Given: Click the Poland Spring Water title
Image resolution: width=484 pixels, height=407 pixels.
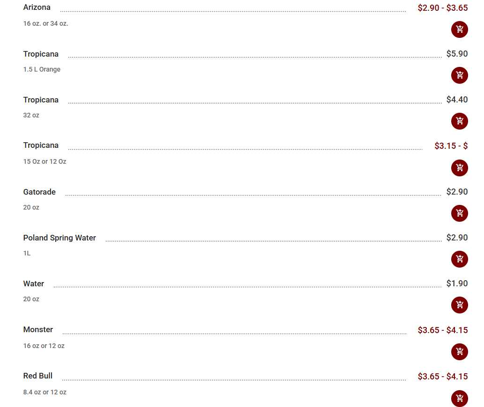Looking at the screenshot, I should coord(59,238).
